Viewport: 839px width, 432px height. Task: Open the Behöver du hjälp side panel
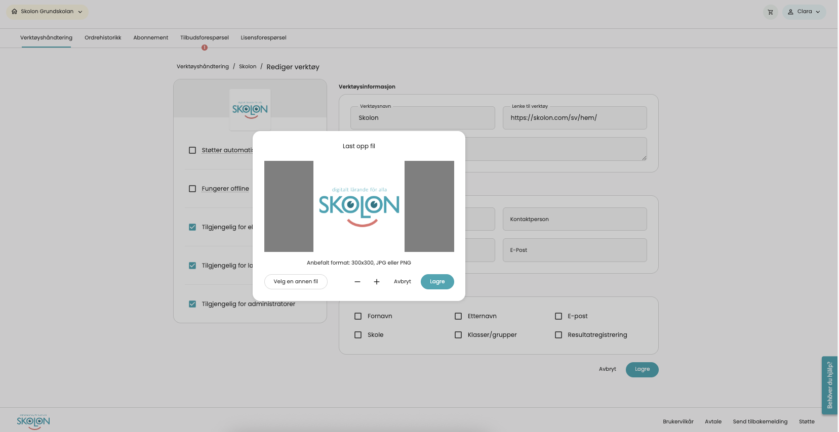(x=829, y=385)
